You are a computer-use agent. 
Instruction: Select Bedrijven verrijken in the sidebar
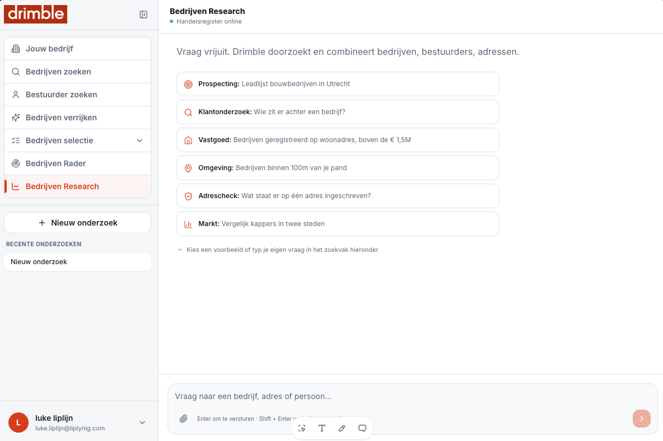pyautogui.click(x=77, y=118)
